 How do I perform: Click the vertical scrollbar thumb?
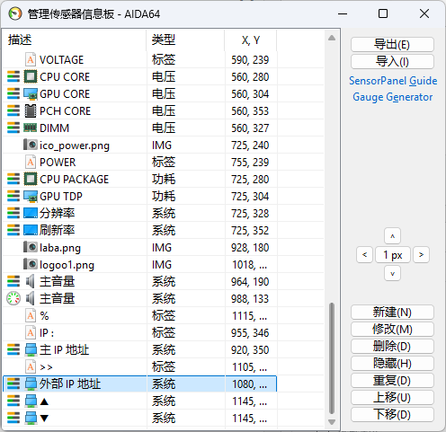(x=332, y=358)
